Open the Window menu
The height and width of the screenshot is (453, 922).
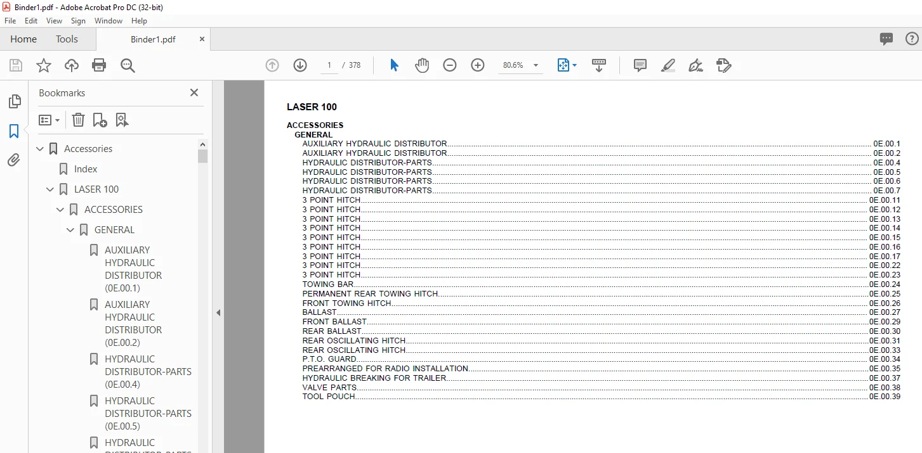(x=109, y=21)
